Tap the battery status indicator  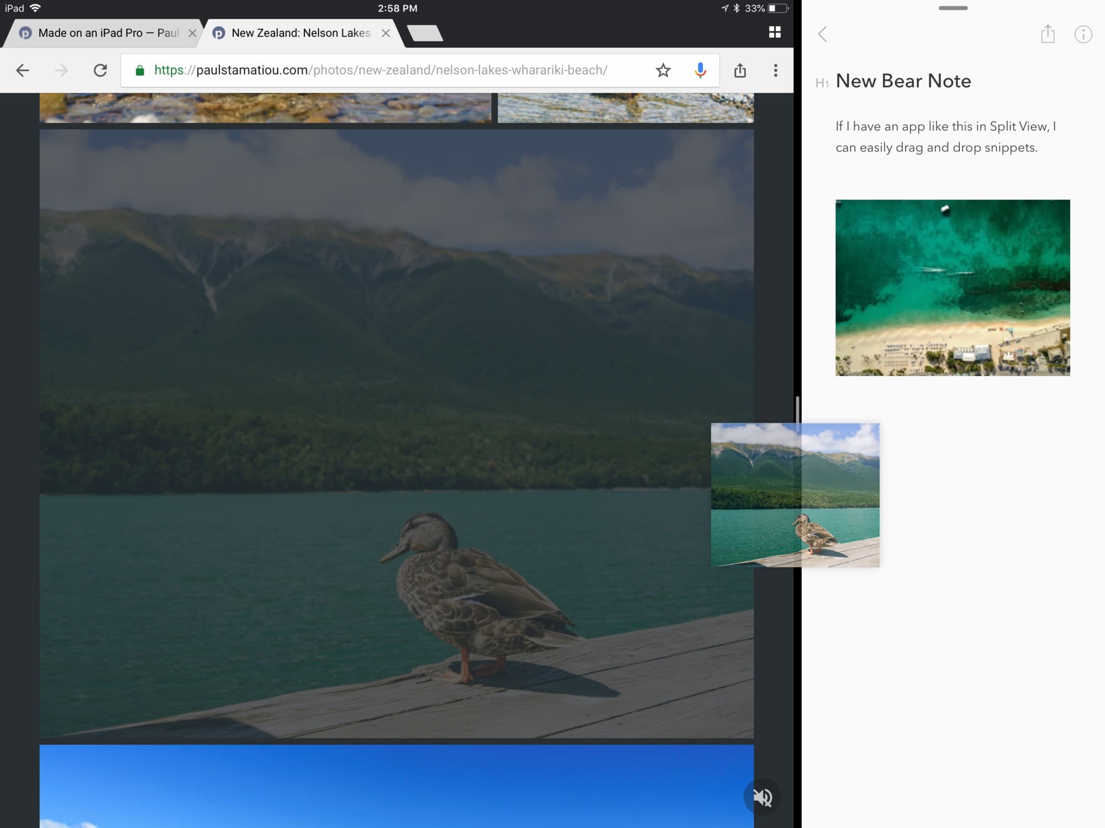[777, 8]
